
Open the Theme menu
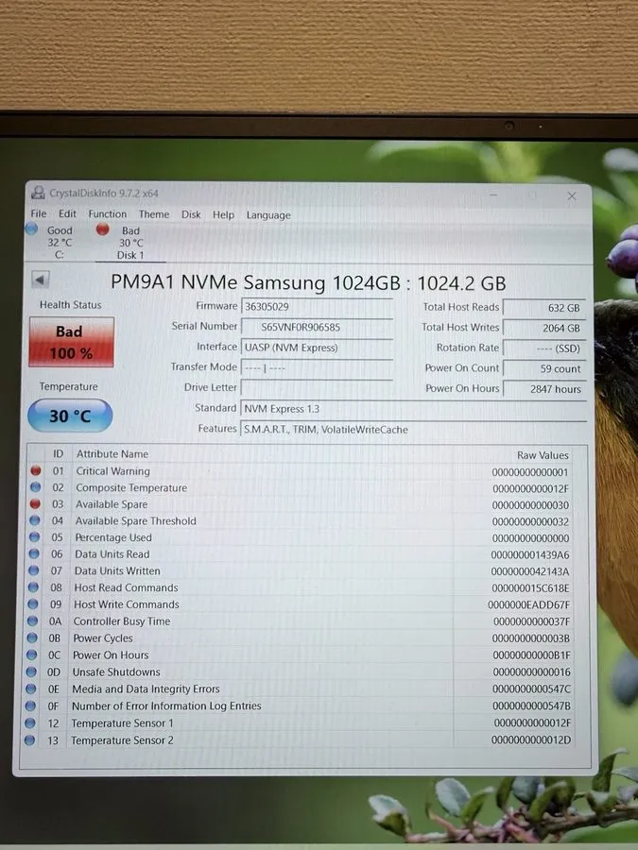[x=154, y=214]
